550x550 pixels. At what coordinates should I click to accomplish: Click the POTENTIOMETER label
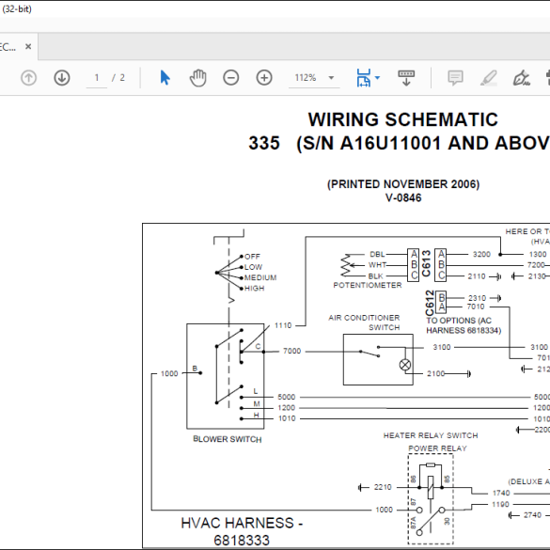(x=368, y=285)
